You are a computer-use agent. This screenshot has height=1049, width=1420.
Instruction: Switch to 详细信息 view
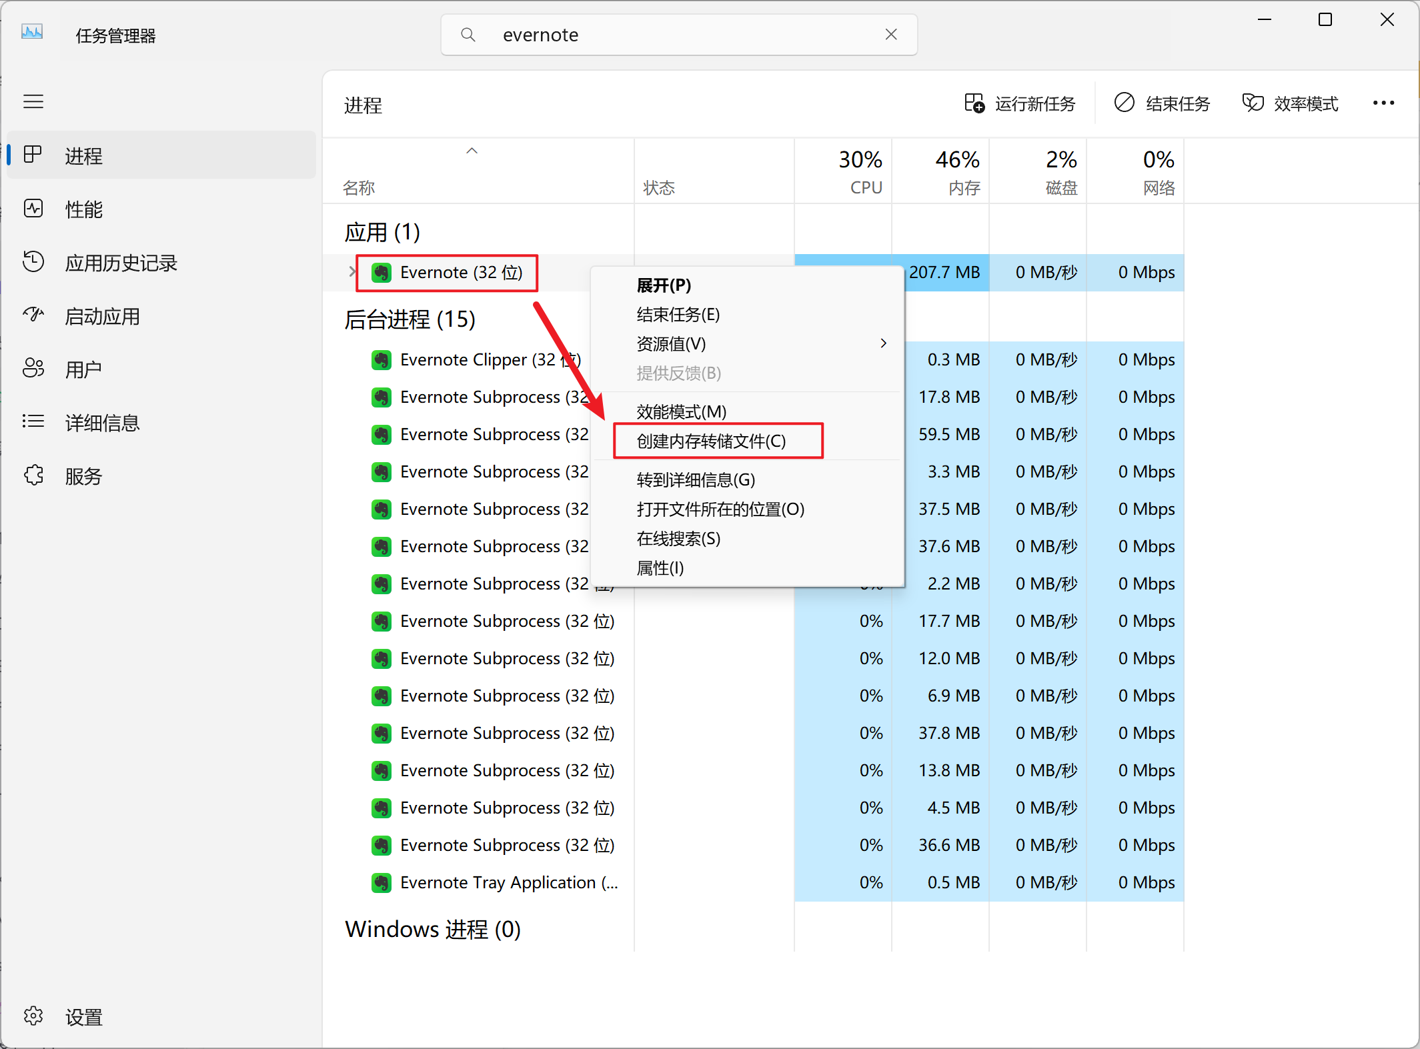pos(161,422)
